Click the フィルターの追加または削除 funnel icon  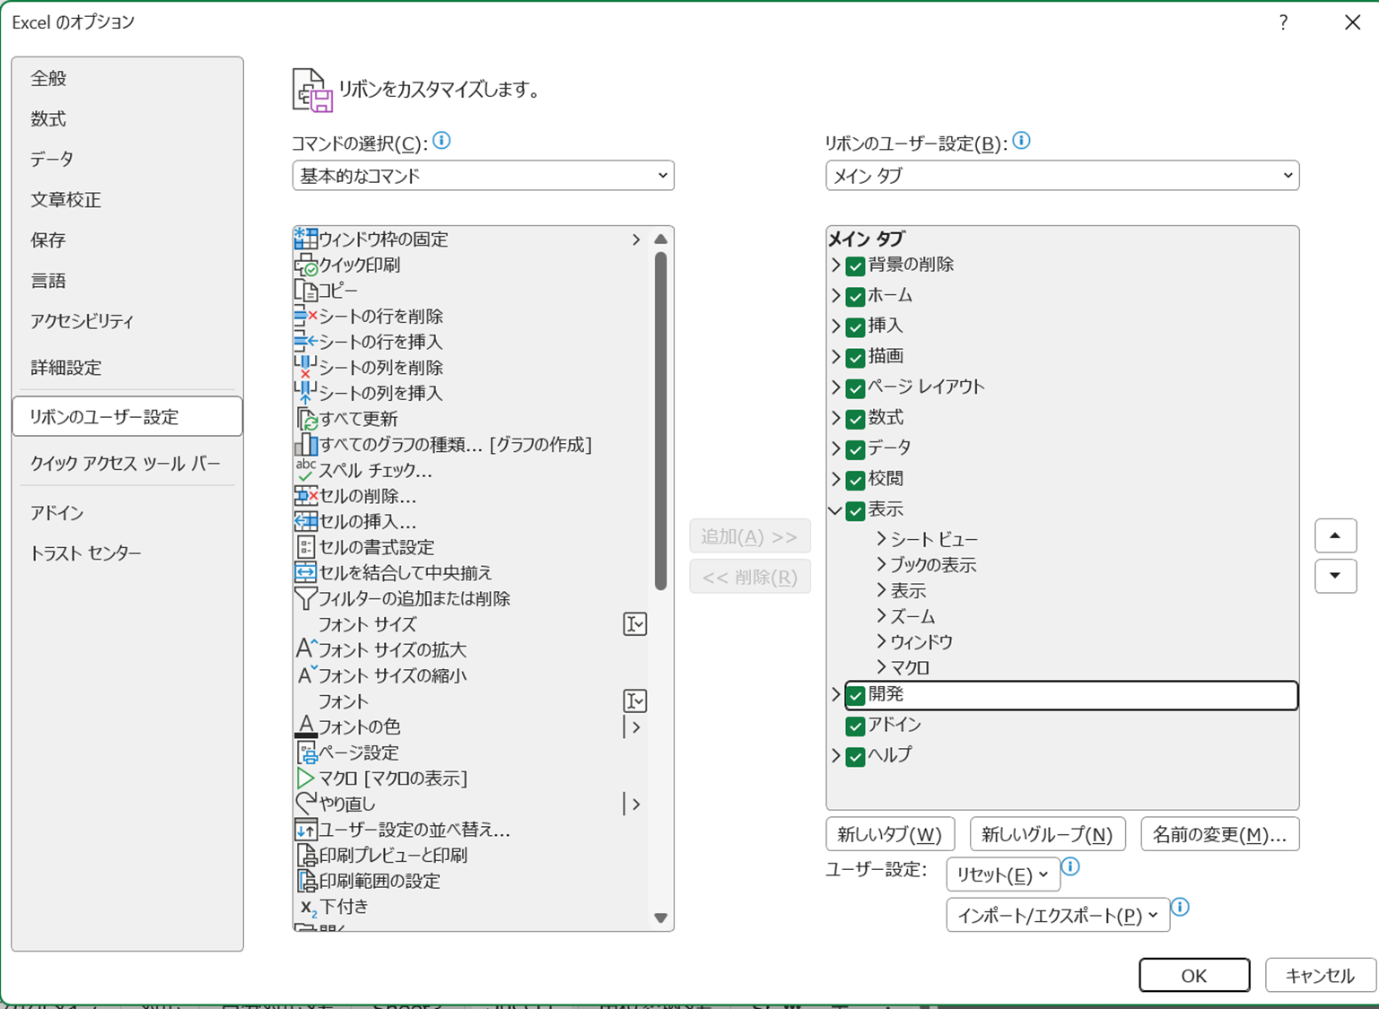pyautogui.click(x=306, y=598)
